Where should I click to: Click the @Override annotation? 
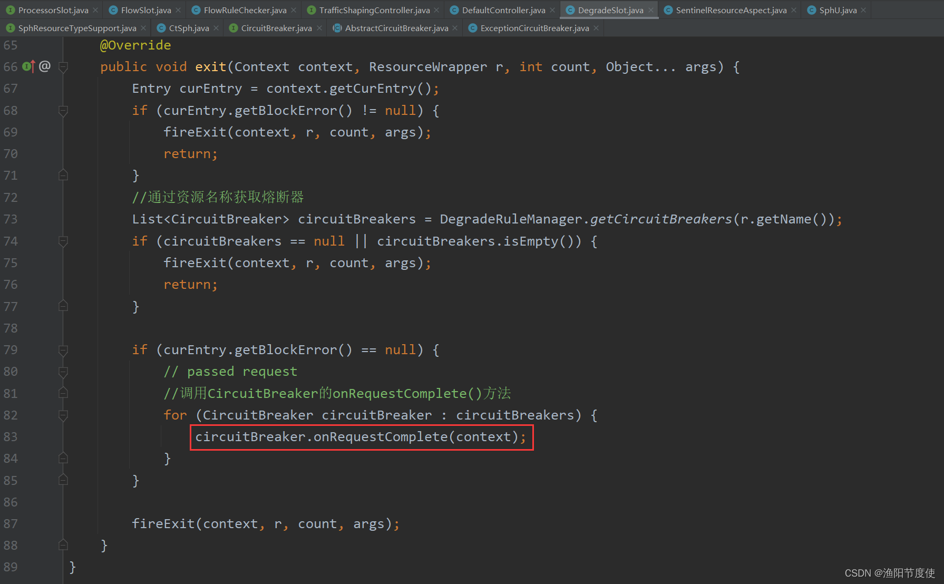tap(135, 45)
